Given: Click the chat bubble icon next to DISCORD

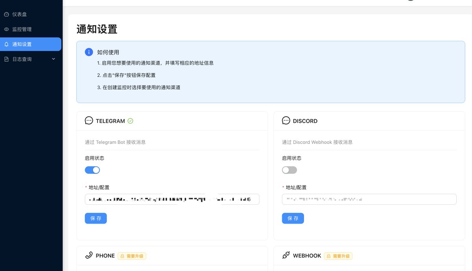Looking at the screenshot, I should click(x=286, y=121).
